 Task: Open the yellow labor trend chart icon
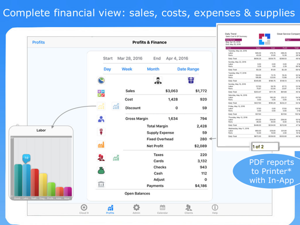pyautogui.click(x=101, y=106)
